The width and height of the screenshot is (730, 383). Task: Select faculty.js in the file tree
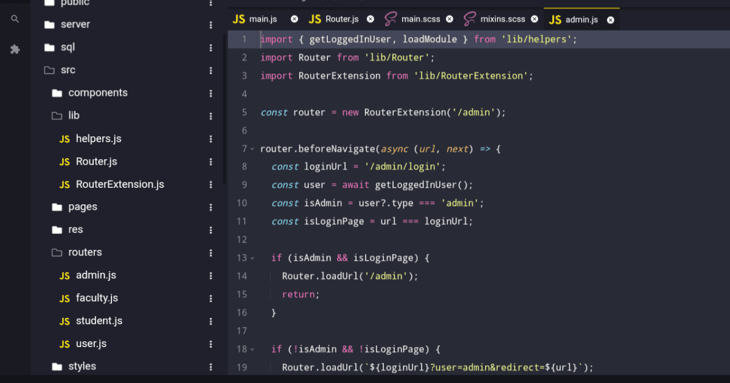[x=96, y=298]
